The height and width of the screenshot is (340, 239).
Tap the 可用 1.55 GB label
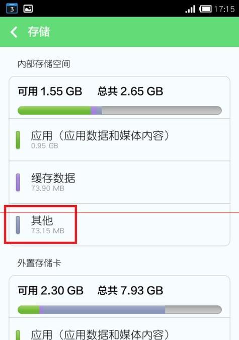click(50, 91)
